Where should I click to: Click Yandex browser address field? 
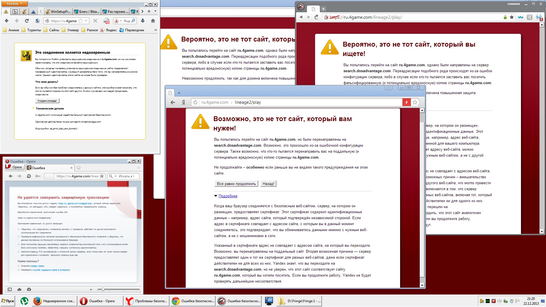coord(301,102)
